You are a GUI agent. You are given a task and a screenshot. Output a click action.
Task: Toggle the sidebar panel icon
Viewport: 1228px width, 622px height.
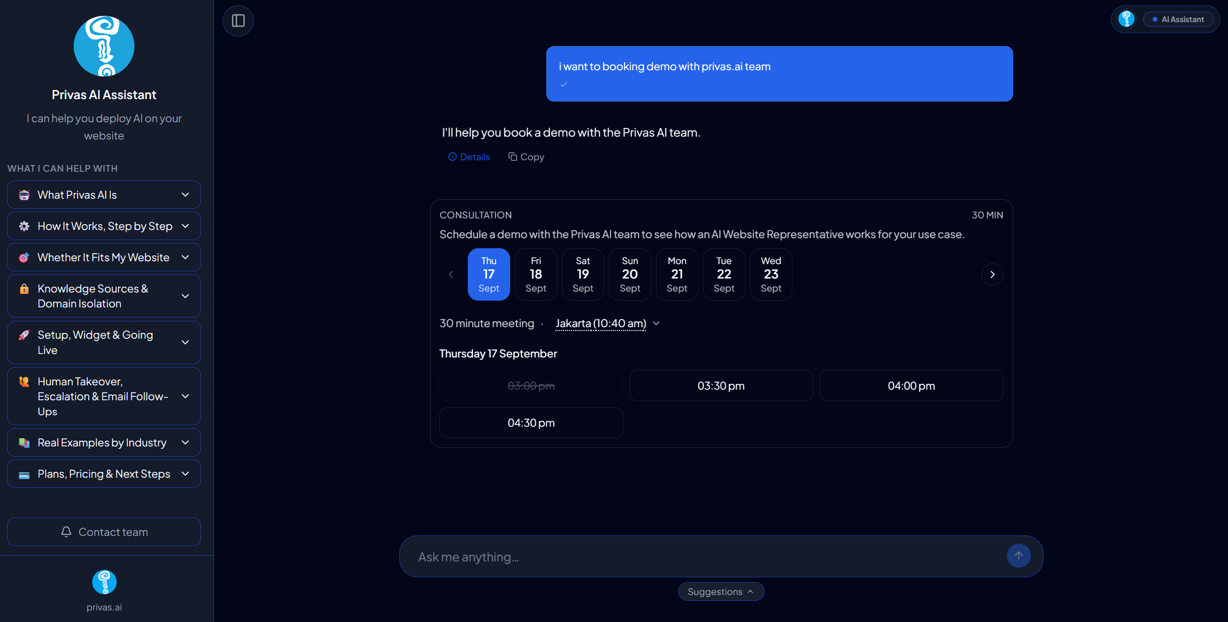238,21
